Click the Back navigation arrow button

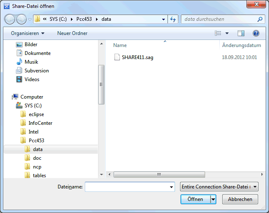pos(10,19)
